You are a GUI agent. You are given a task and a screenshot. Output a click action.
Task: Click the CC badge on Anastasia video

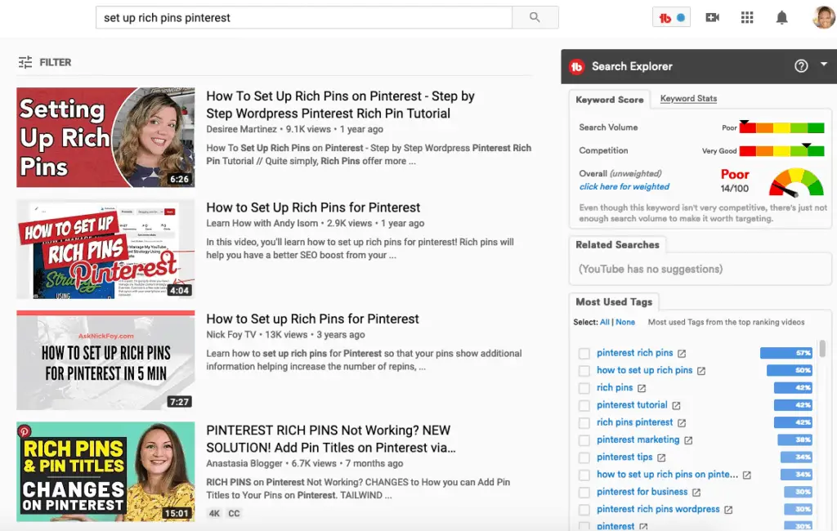point(234,513)
